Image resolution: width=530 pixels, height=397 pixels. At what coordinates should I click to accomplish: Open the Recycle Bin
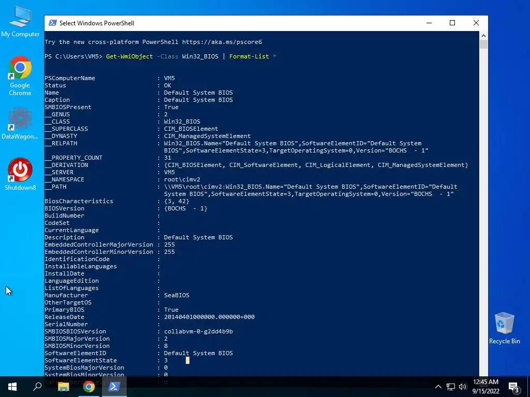504,328
